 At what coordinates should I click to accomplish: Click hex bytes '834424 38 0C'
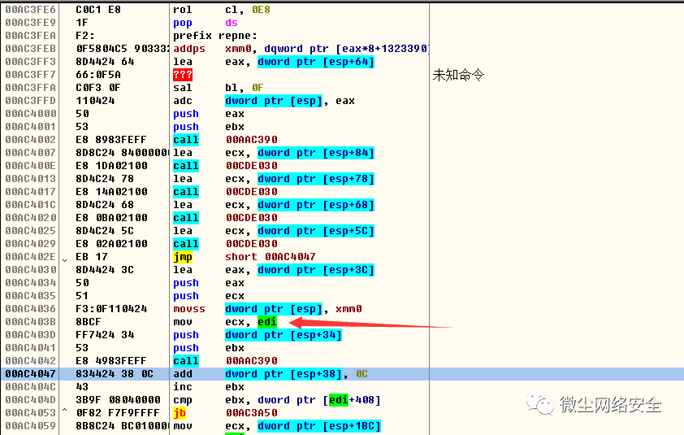click(115, 374)
